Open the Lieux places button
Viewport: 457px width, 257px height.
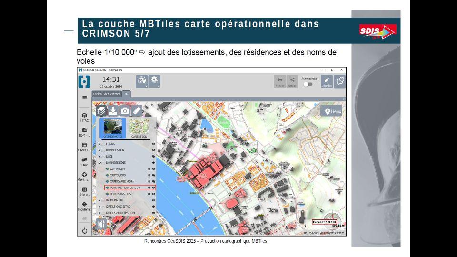pyautogui.click(x=331, y=111)
